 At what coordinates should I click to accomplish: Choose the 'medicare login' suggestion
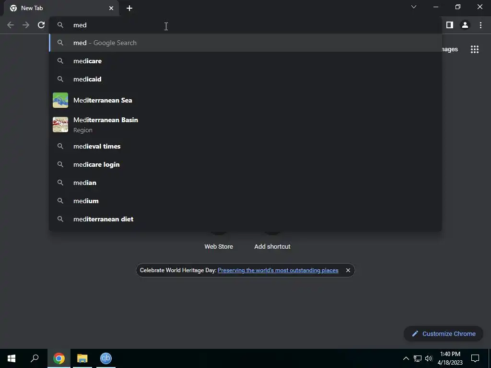click(245, 164)
